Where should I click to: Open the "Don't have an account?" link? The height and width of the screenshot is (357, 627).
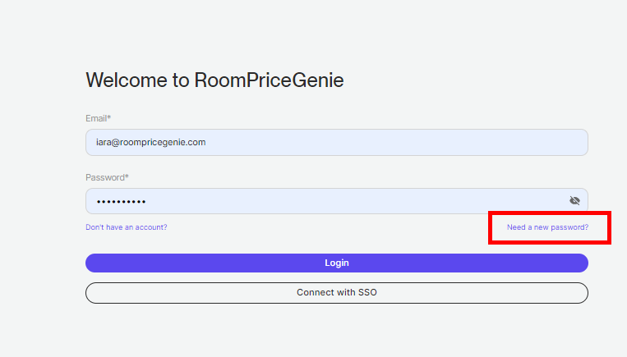coord(127,227)
